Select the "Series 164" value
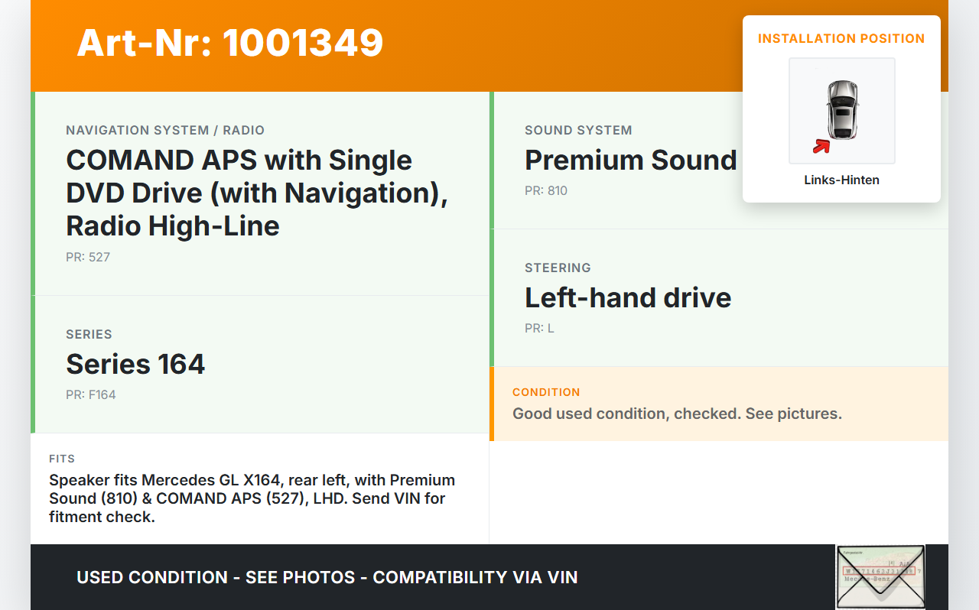 pos(135,364)
